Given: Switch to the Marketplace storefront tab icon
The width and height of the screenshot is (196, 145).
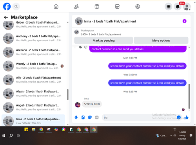Looking at the screenshot, I should click(x=117, y=6).
